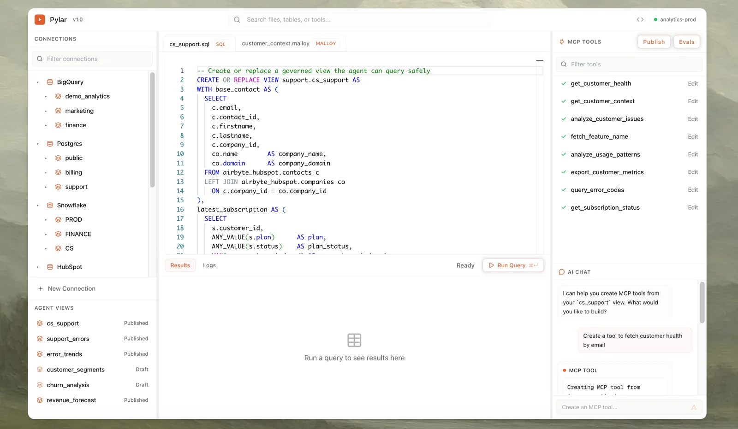Viewport: 738px width, 429px height.
Task: Toggle the checkmark for analyze_usage_patterns
Action: tap(564, 154)
